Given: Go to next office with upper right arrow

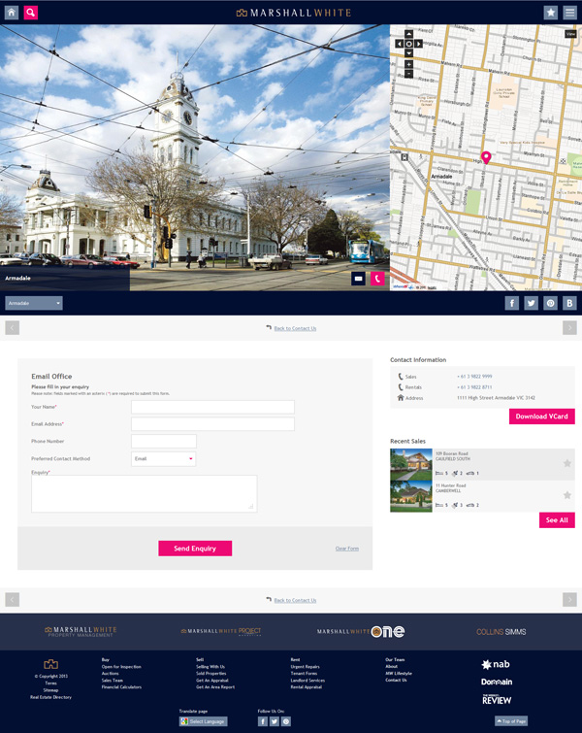Looking at the screenshot, I should (569, 328).
